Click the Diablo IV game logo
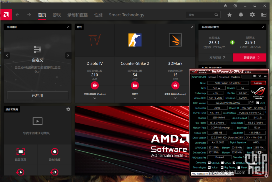Viewport: 272px width, 182px height. [x=95, y=40]
